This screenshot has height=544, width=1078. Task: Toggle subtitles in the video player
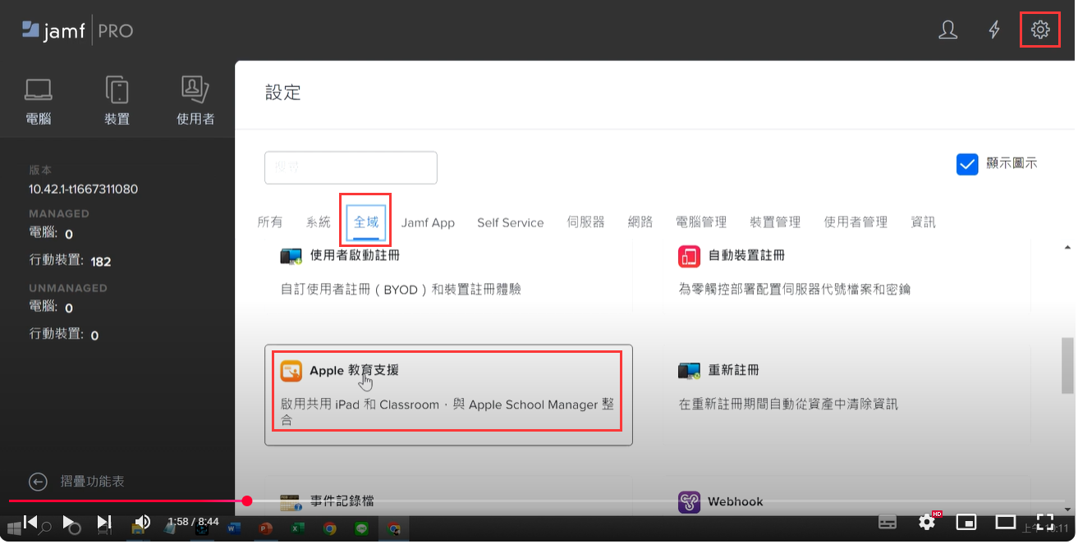888,522
